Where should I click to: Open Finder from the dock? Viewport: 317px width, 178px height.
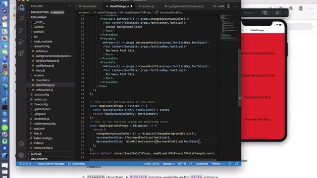[x=4, y=4]
